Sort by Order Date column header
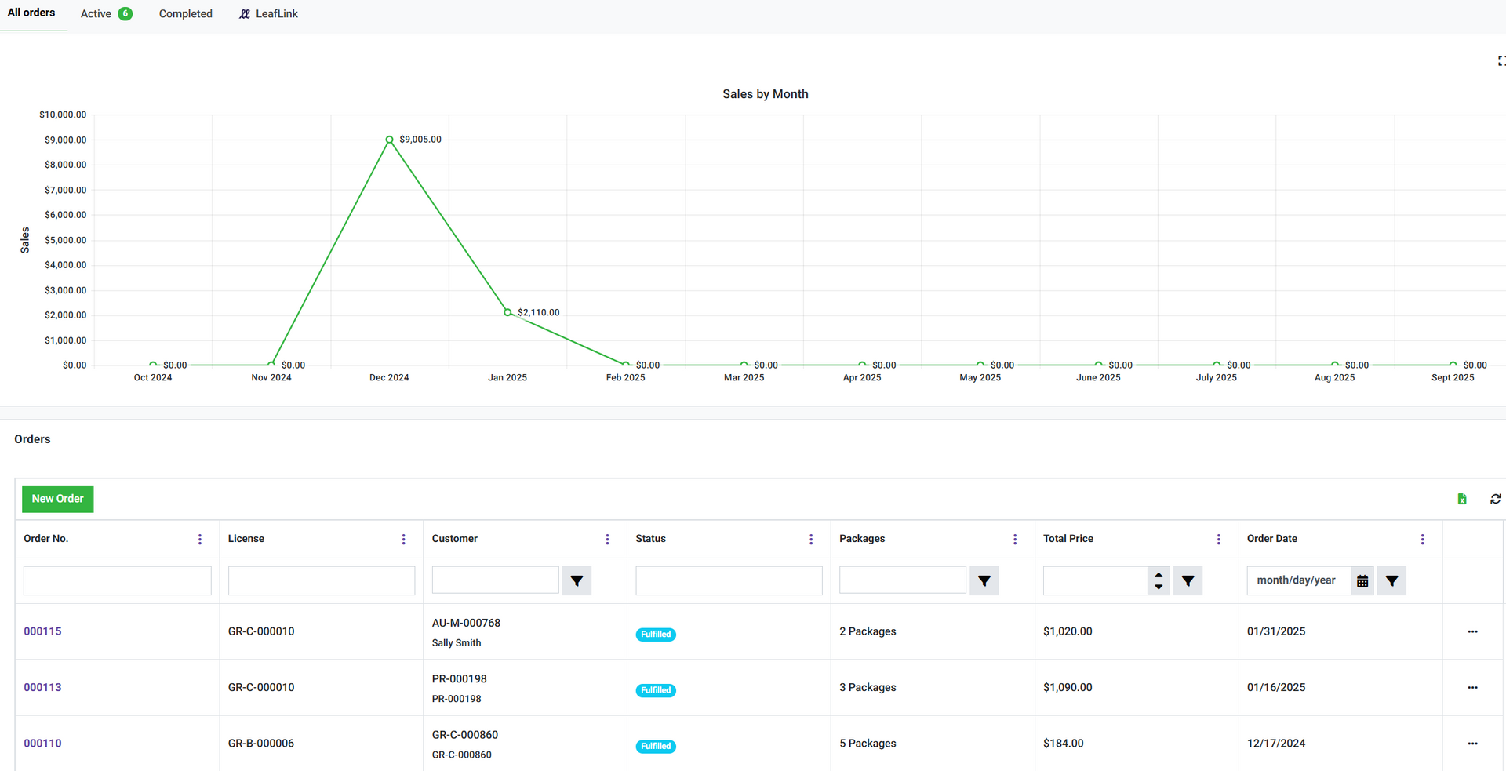 click(1272, 539)
